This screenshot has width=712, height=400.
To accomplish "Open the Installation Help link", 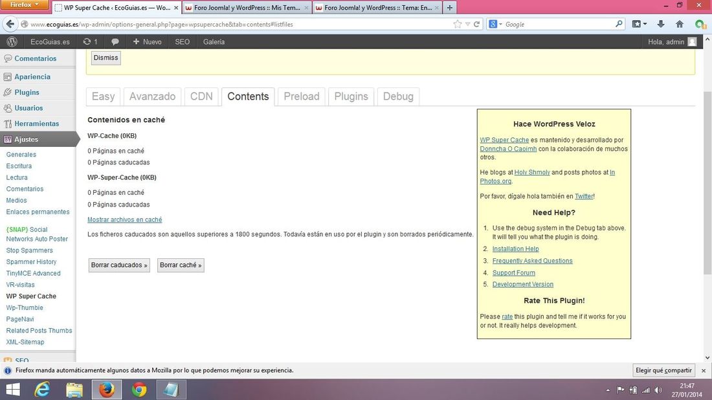I will pos(515,249).
